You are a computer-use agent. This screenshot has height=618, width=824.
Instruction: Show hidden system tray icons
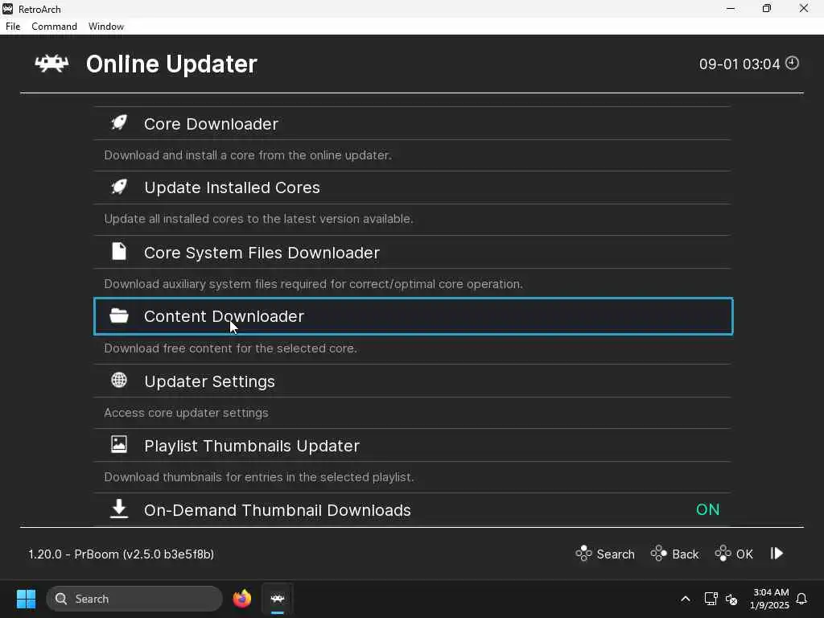click(686, 599)
